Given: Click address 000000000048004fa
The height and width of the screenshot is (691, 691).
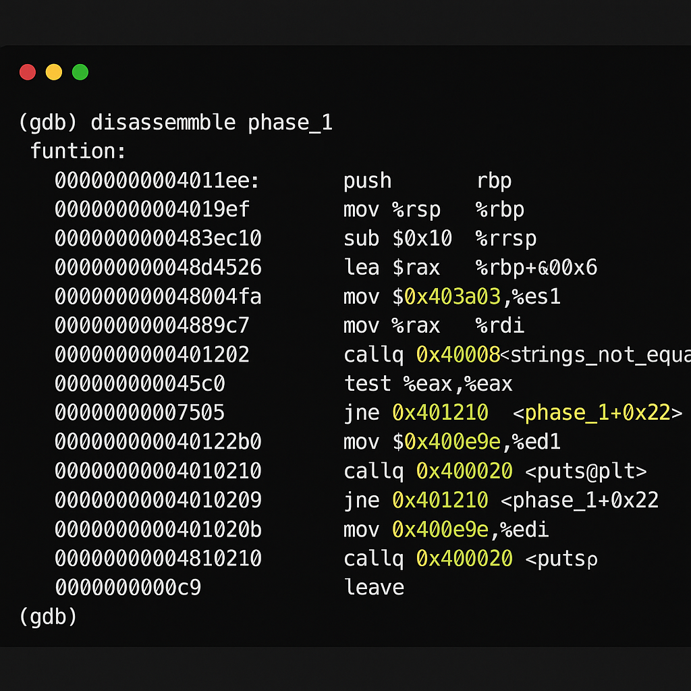Looking at the screenshot, I should point(158,297).
